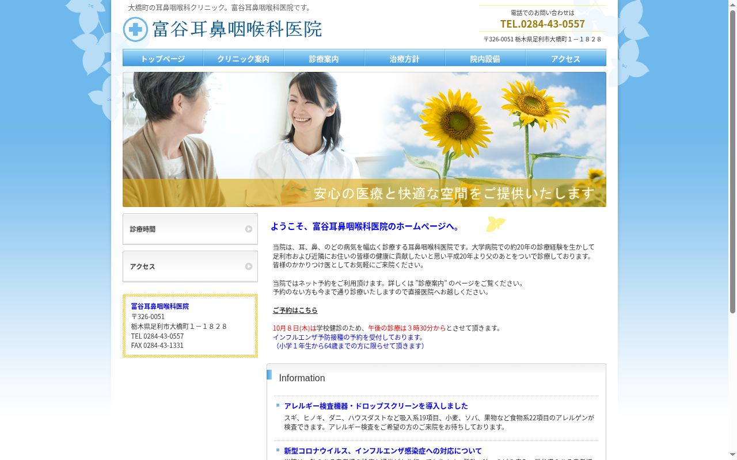Open the 院内設備 navigation item

(x=485, y=58)
